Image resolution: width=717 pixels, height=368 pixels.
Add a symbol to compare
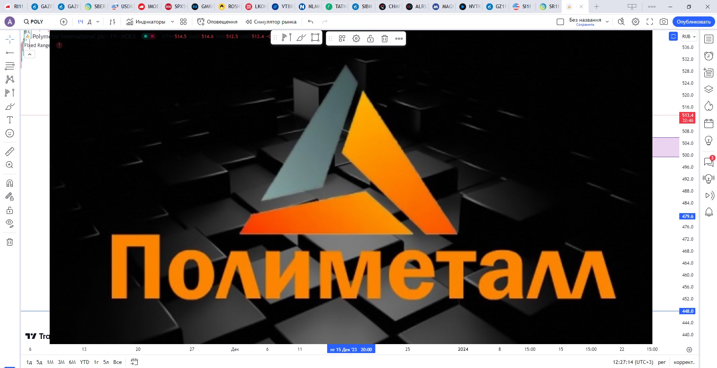tap(64, 22)
